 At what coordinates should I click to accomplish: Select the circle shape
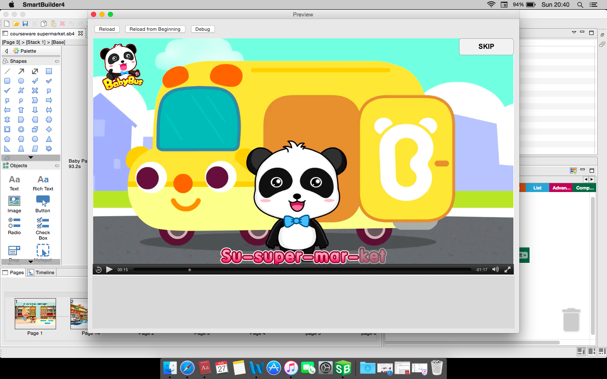coord(21,81)
